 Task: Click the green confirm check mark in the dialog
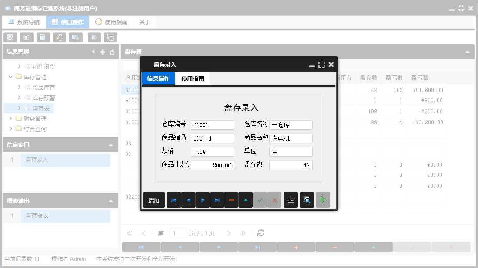coord(261,199)
